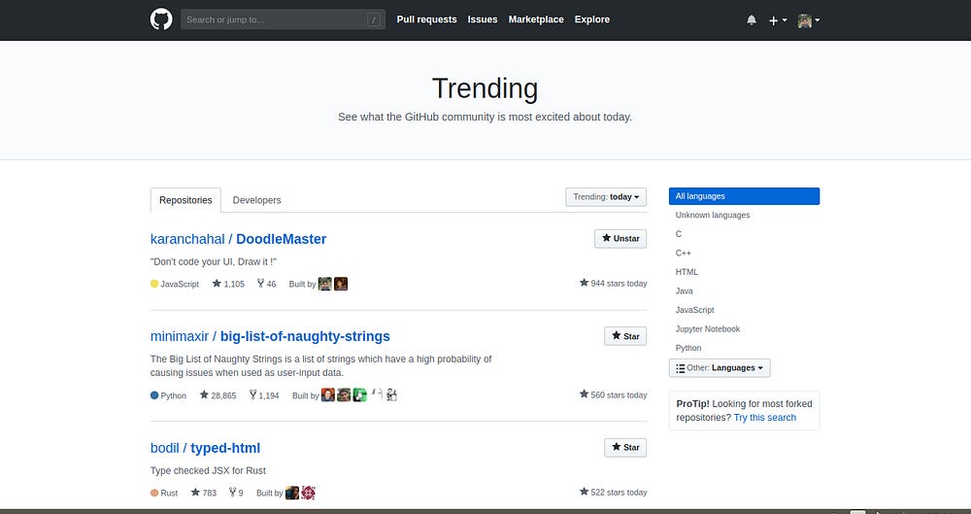
Task: Click DoodleMaster's fork count 46
Action: tap(267, 284)
